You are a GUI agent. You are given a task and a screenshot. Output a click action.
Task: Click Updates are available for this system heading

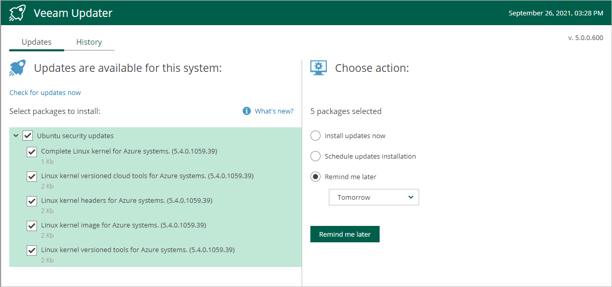point(128,68)
